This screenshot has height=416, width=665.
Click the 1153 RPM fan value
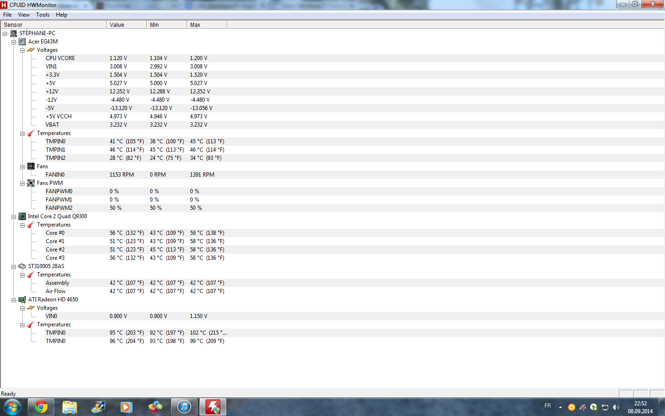click(x=122, y=175)
